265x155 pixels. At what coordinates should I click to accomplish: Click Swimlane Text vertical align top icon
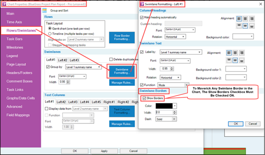point(229,60)
